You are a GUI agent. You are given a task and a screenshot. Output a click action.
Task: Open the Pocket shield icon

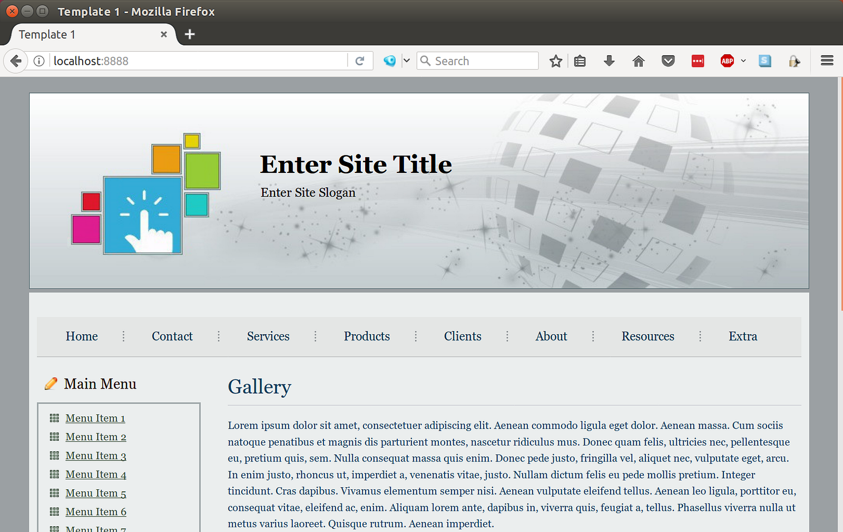tap(668, 61)
